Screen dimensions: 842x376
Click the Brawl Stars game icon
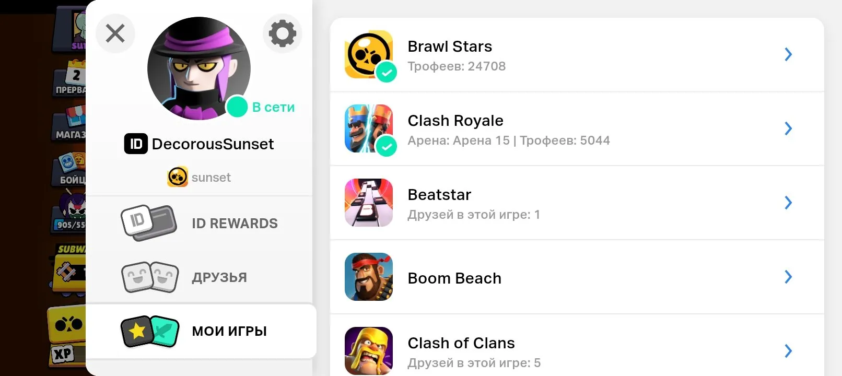[x=369, y=54]
